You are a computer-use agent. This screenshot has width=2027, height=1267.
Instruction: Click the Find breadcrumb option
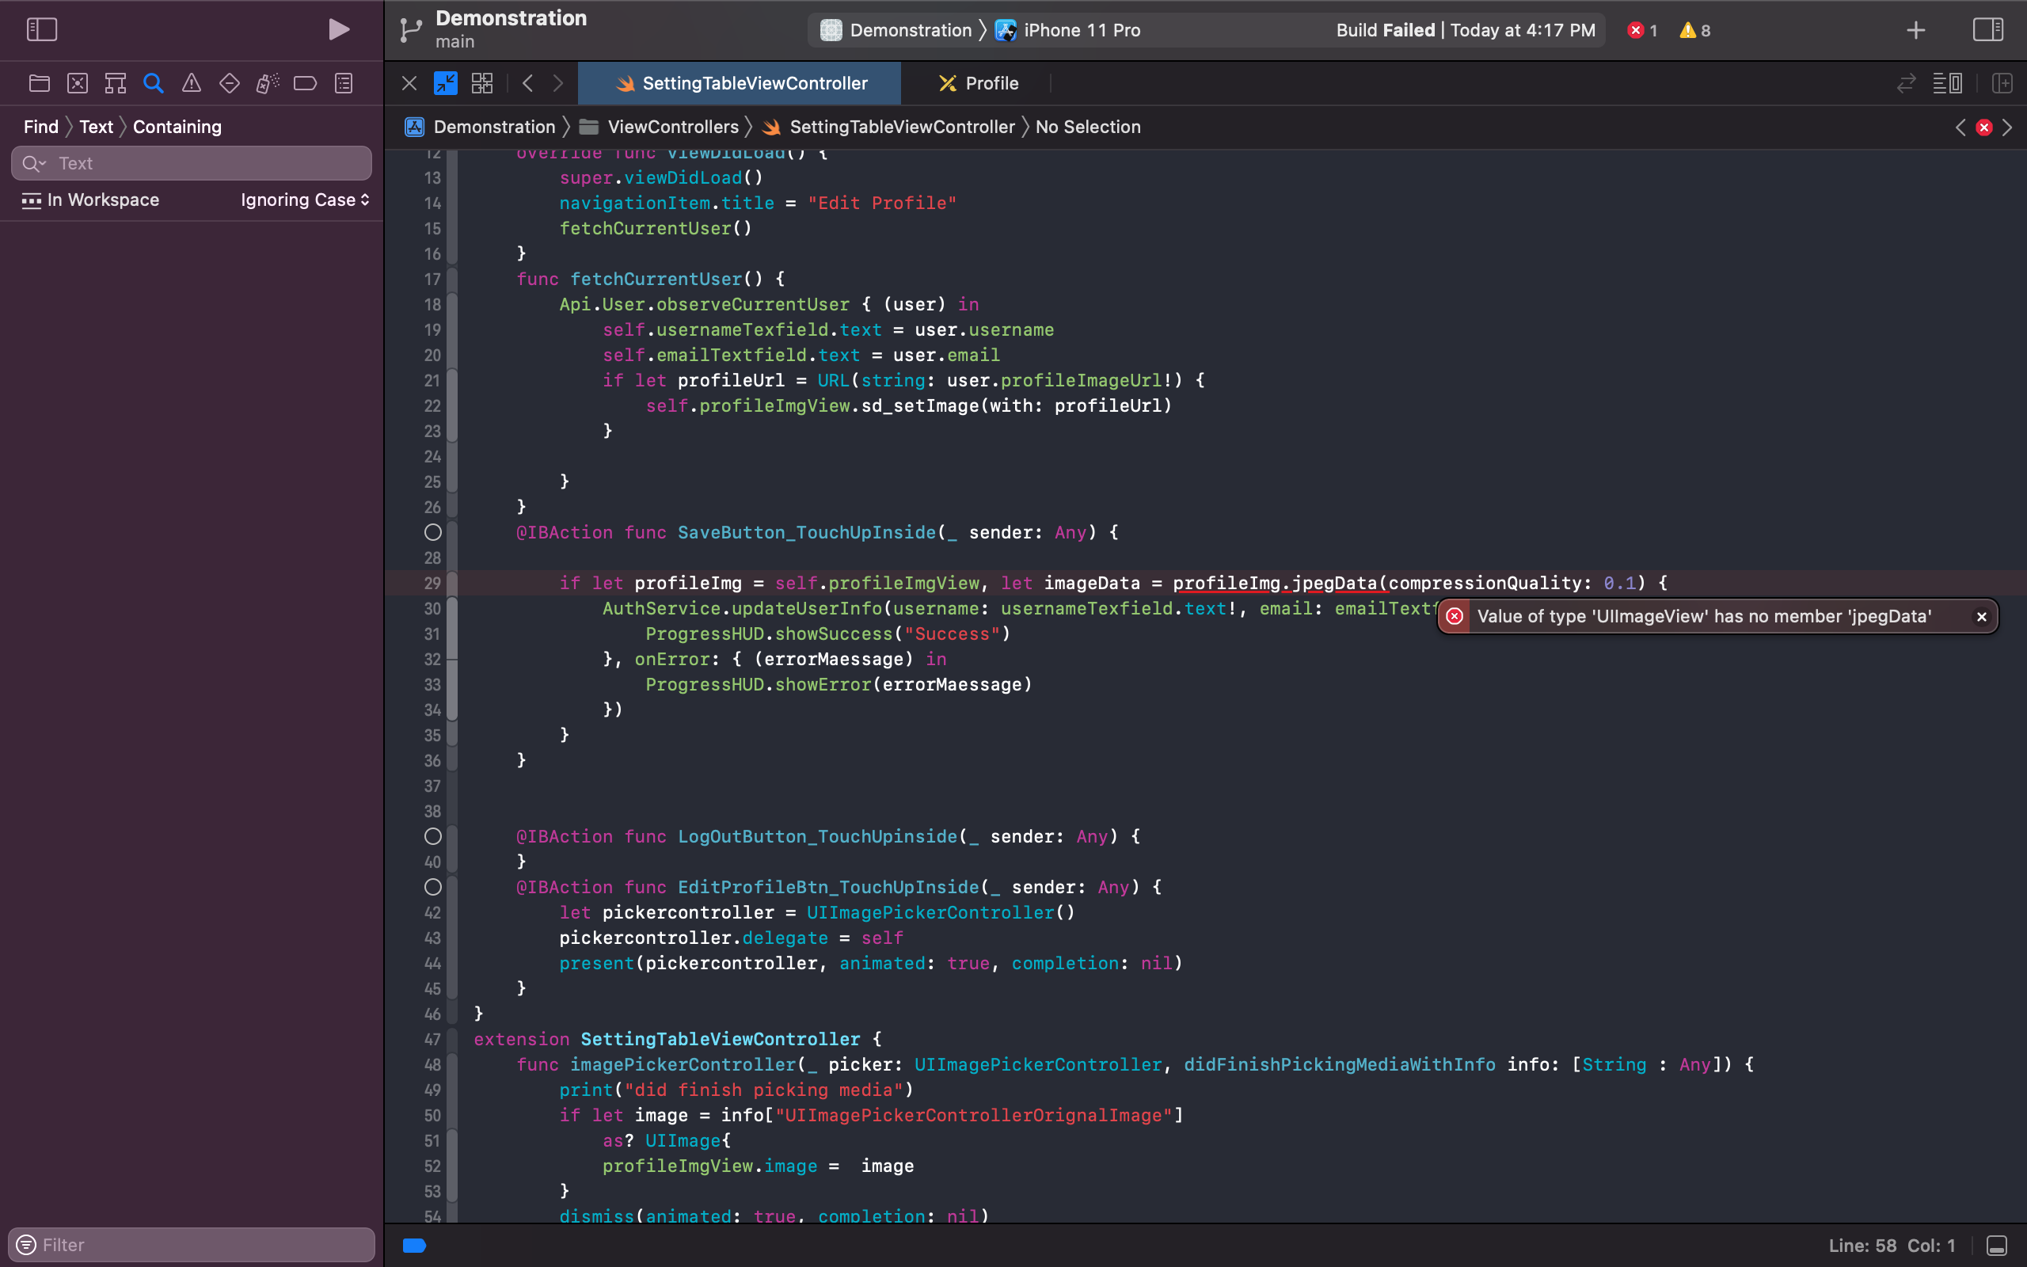pyautogui.click(x=41, y=127)
